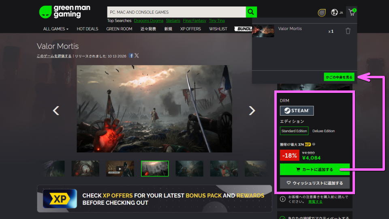Follow the Stellaris top search link

click(173, 21)
